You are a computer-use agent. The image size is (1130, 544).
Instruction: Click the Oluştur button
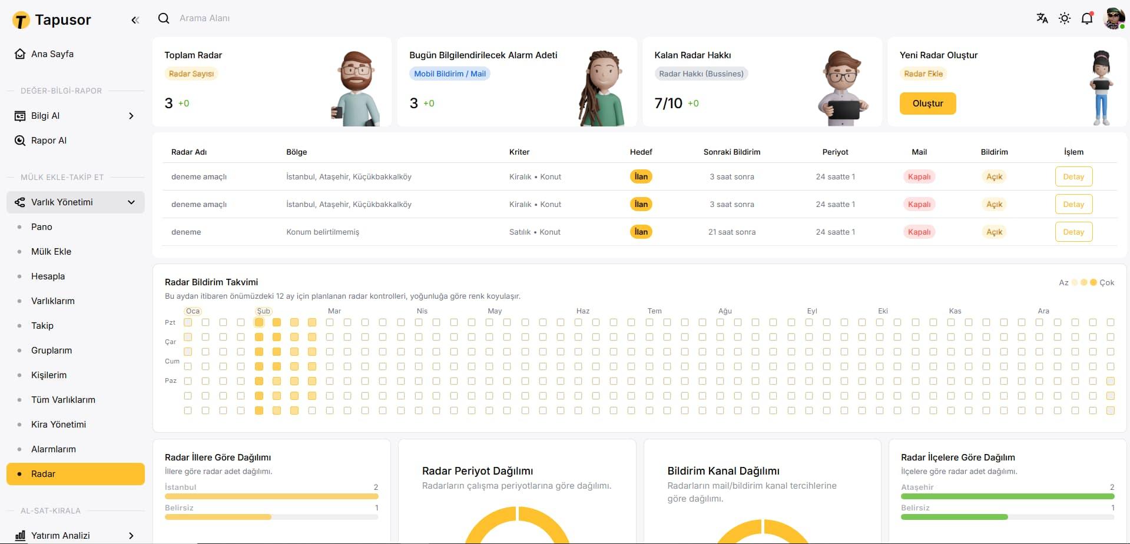(x=927, y=104)
